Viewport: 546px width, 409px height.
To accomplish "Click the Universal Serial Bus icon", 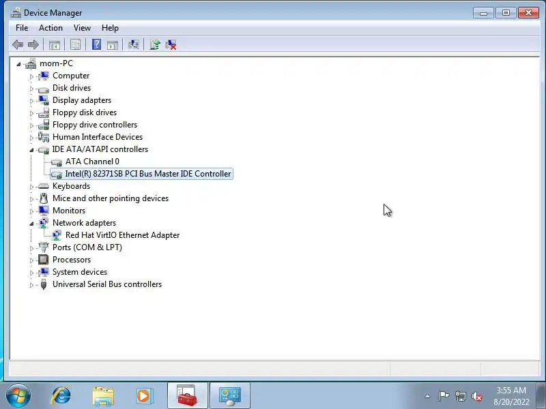I will coord(44,284).
